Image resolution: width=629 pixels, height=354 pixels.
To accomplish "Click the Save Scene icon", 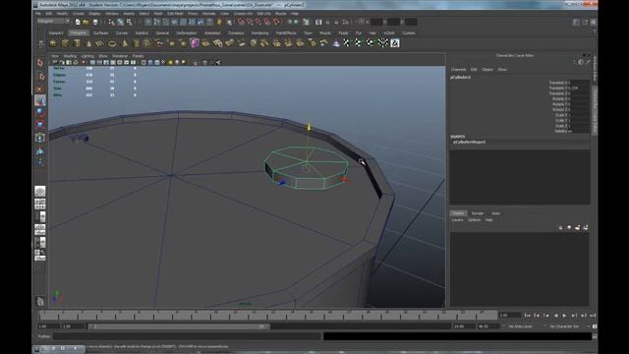I will (95, 22).
